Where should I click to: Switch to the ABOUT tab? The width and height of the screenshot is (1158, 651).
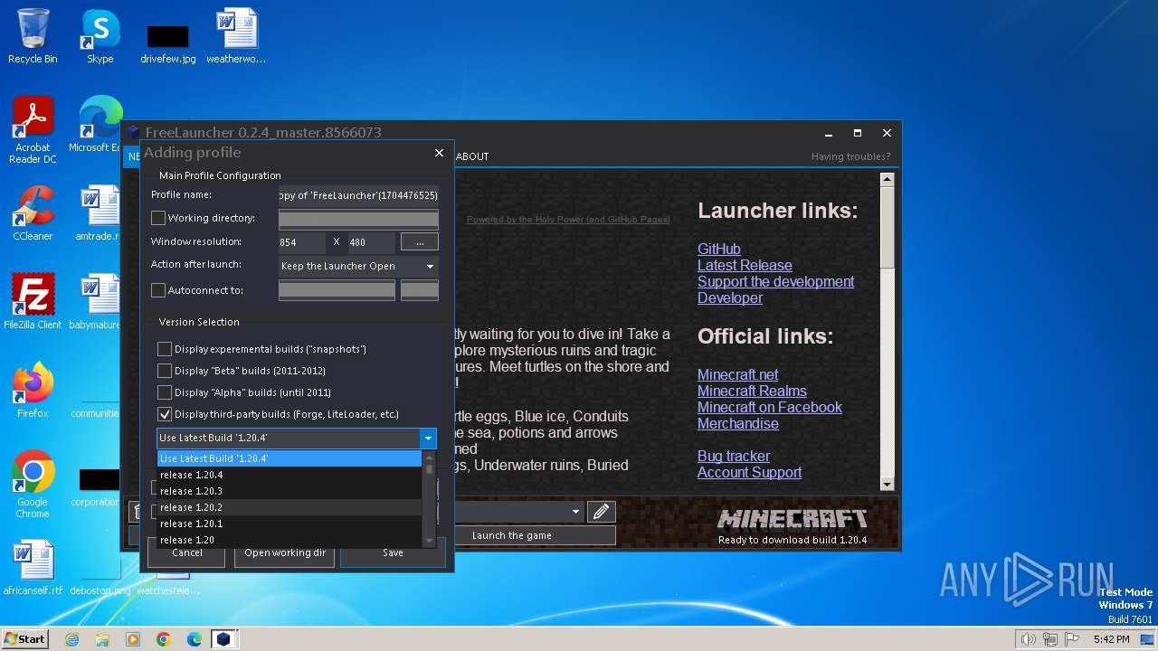[472, 156]
